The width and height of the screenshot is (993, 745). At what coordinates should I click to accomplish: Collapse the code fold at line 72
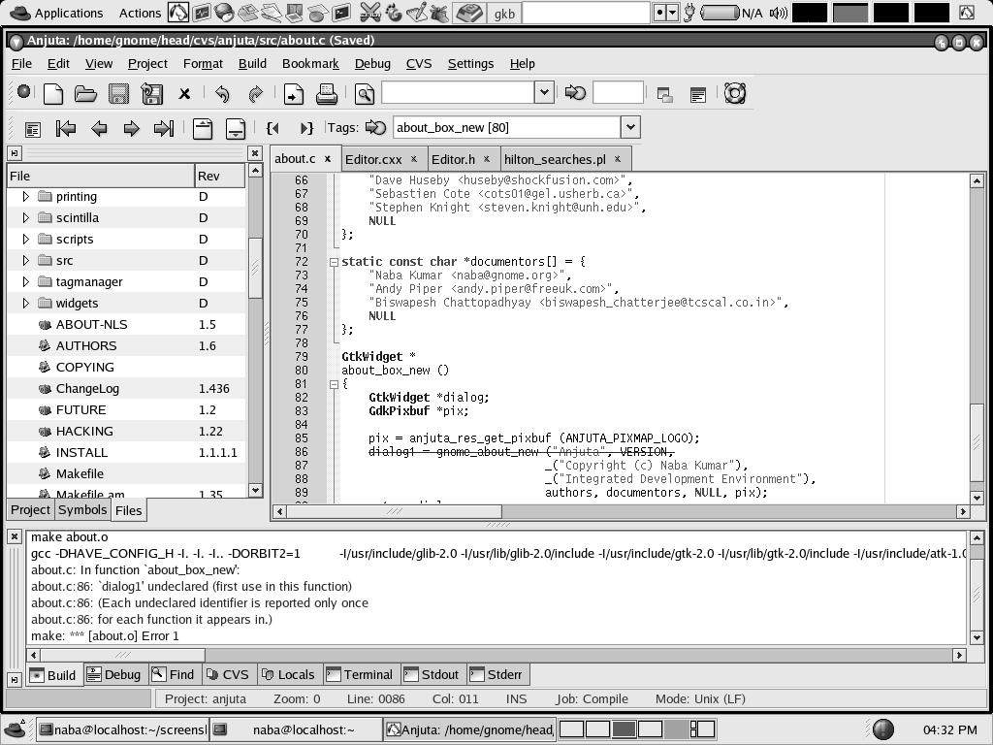click(x=334, y=262)
